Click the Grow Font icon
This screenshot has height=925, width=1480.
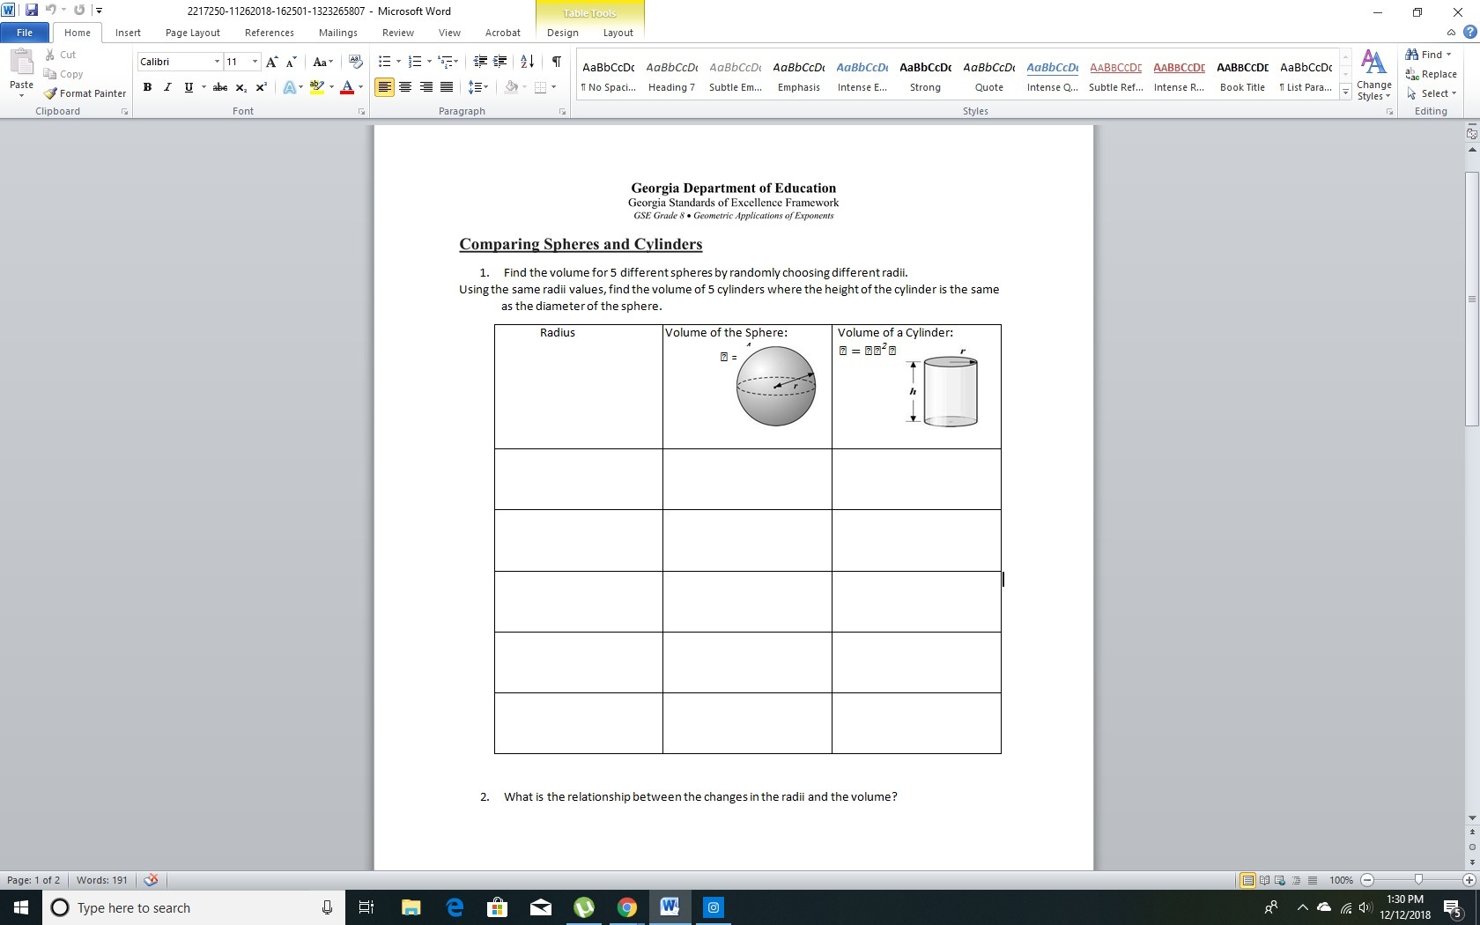[271, 62]
